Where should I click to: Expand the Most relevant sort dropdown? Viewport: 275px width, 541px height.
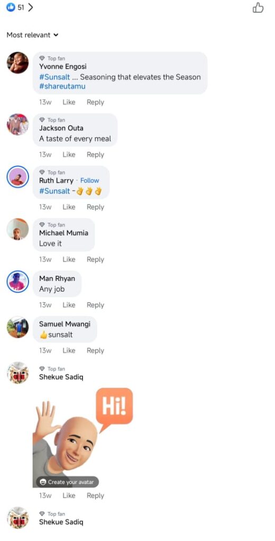(x=32, y=35)
